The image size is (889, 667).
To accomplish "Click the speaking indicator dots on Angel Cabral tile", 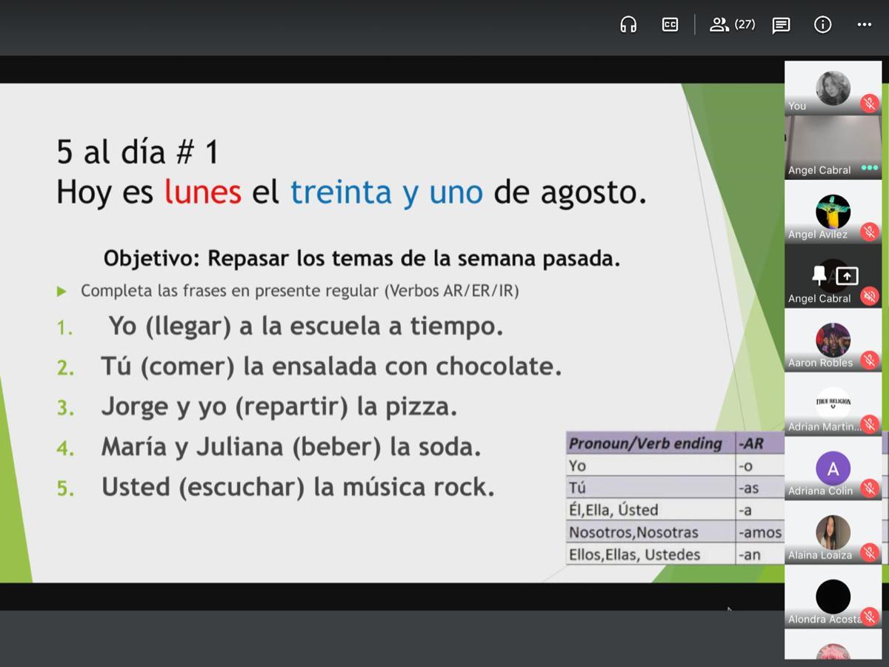I will point(869,168).
